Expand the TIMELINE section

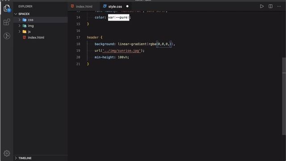[x=16, y=158]
